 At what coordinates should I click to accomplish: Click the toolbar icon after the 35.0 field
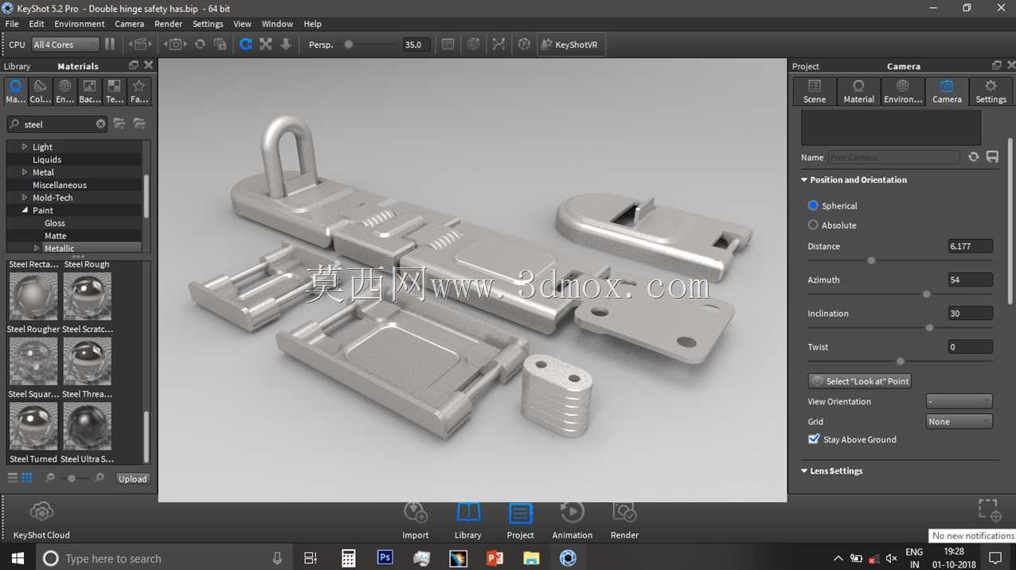[x=448, y=45]
